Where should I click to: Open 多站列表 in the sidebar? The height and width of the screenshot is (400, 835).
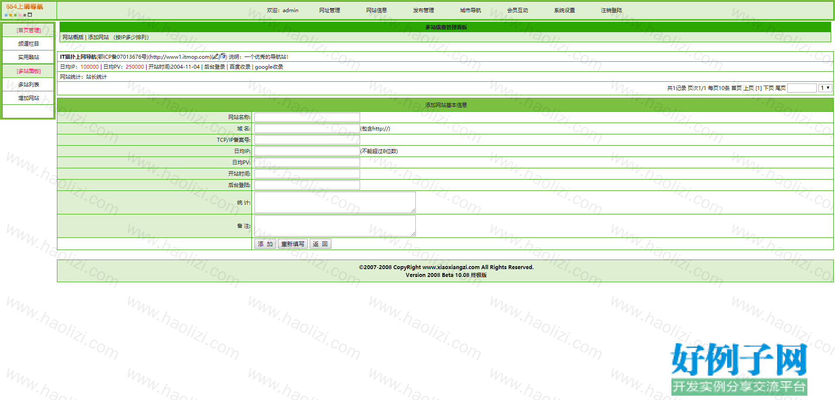[x=29, y=85]
